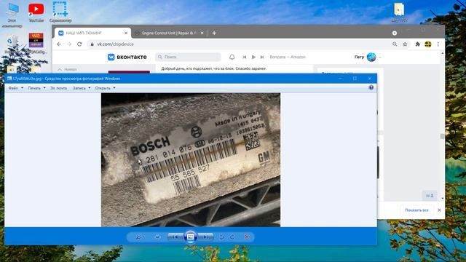Go to the next photo

pyautogui.click(x=205, y=237)
